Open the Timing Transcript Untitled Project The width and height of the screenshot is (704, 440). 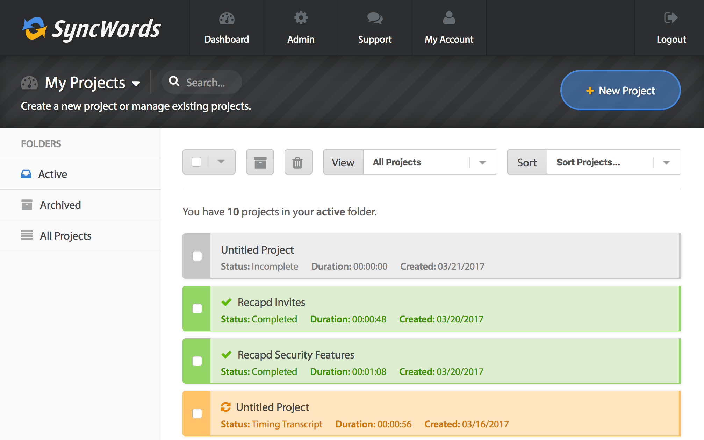pos(273,407)
